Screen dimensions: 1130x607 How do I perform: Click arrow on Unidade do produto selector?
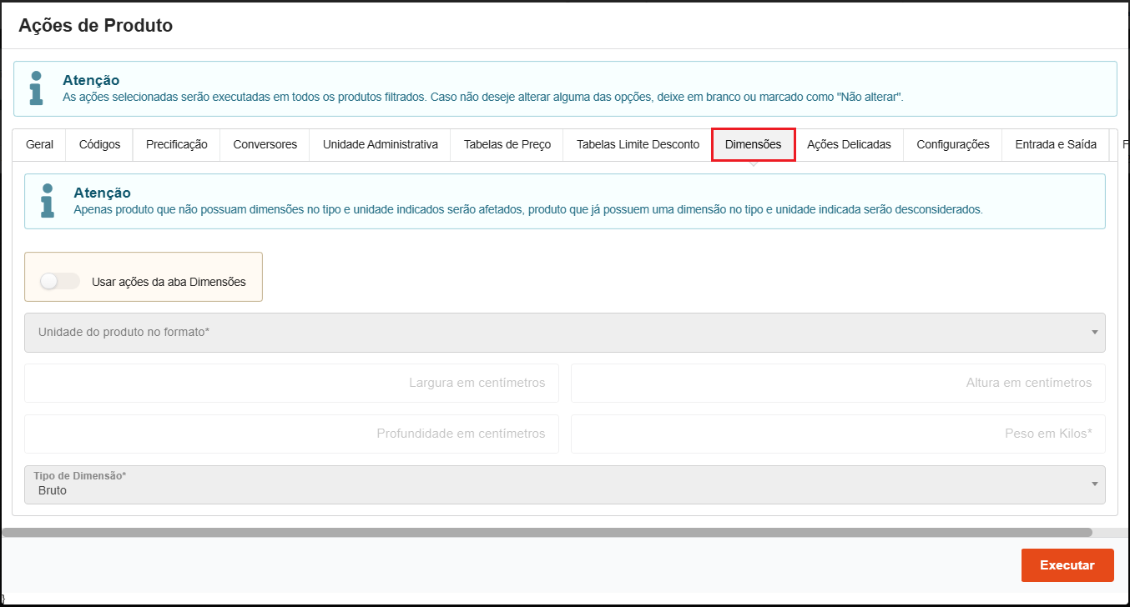coord(1094,333)
